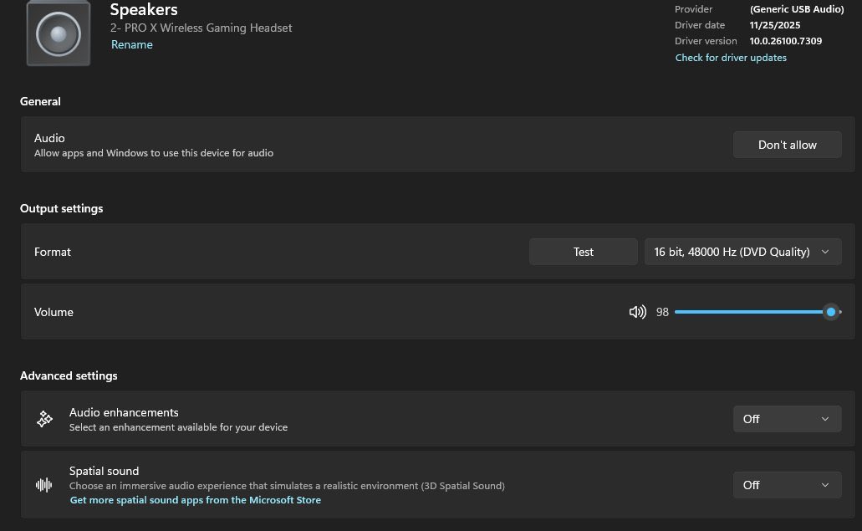Open the Audio enhancements Off dropdown
862x531 pixels.
click(x=788, y=419)
